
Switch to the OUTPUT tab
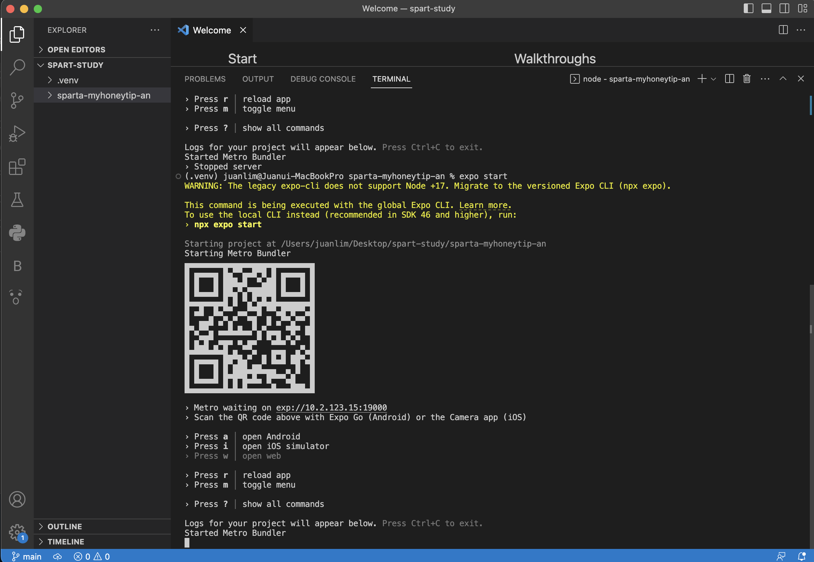[258, 79]
